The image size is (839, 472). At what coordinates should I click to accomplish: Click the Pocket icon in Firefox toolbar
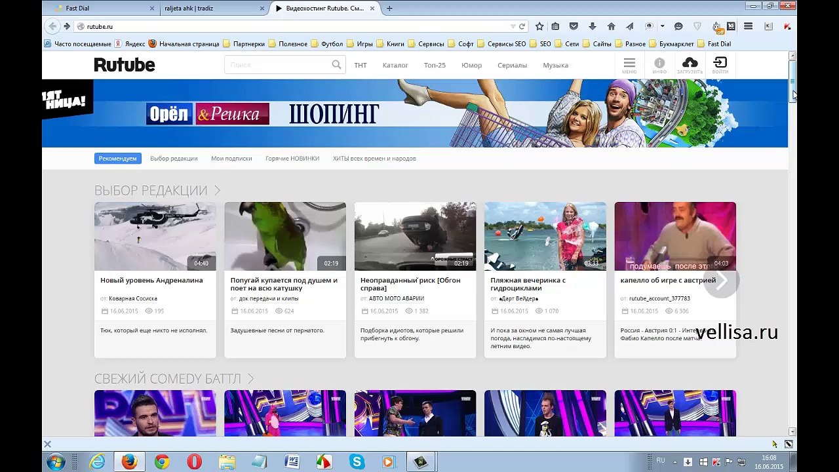(x=574, y=26)
